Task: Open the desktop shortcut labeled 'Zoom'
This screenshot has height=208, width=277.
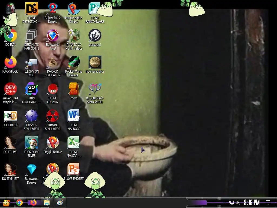Action: [74, 89]
